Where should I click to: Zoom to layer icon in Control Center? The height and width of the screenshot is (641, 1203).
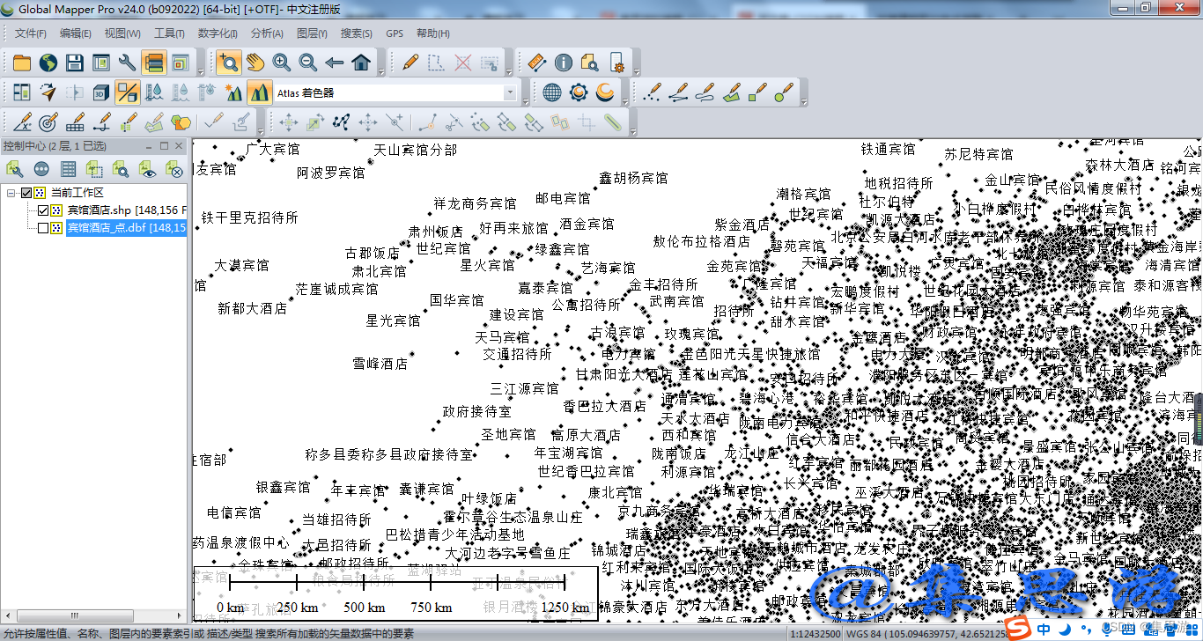(x=121, y=169)
